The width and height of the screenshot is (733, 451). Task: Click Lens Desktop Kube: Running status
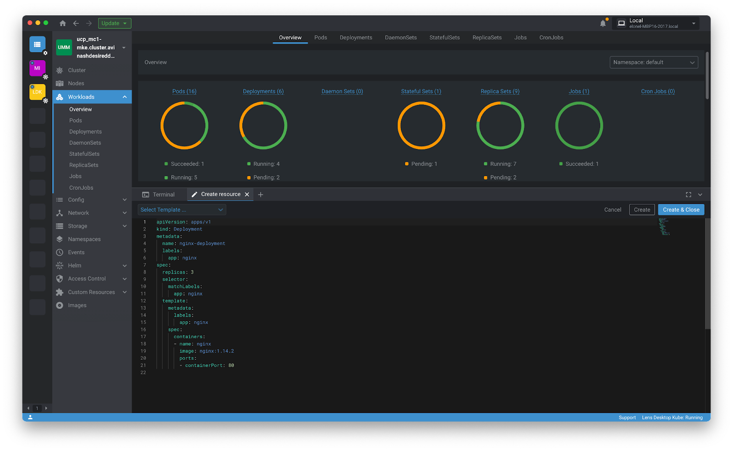672,418
